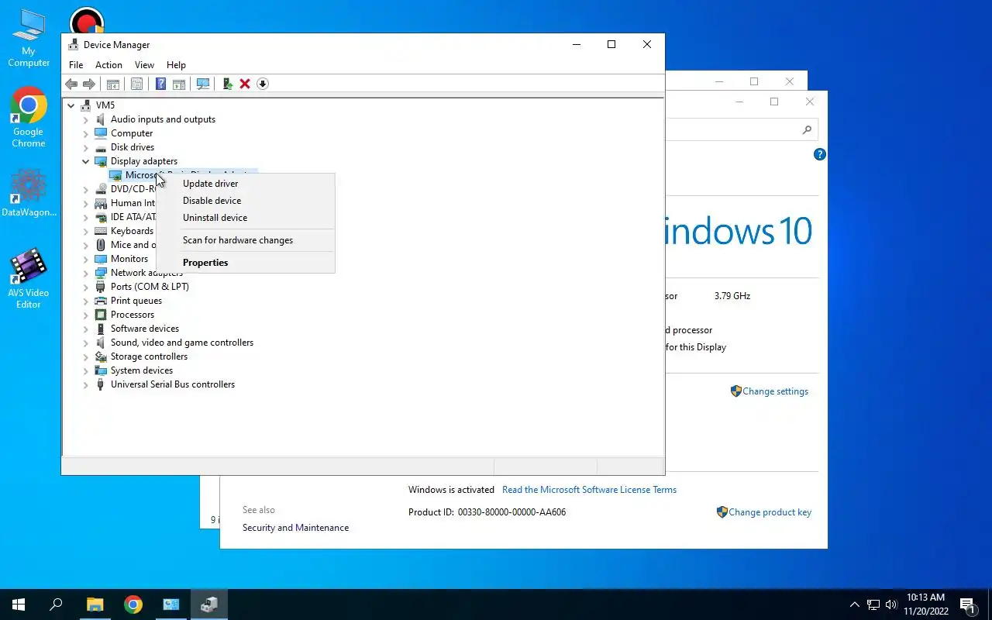Toggle the Show/Hide Action Pane toolbar icon

pos(178,84)
